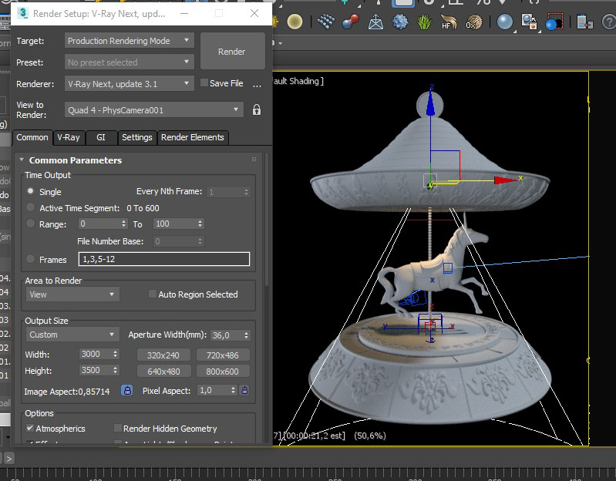Click the Height spinner arrows
The height and width of the screenshot is (481, 616).
(x=115, y=370)
